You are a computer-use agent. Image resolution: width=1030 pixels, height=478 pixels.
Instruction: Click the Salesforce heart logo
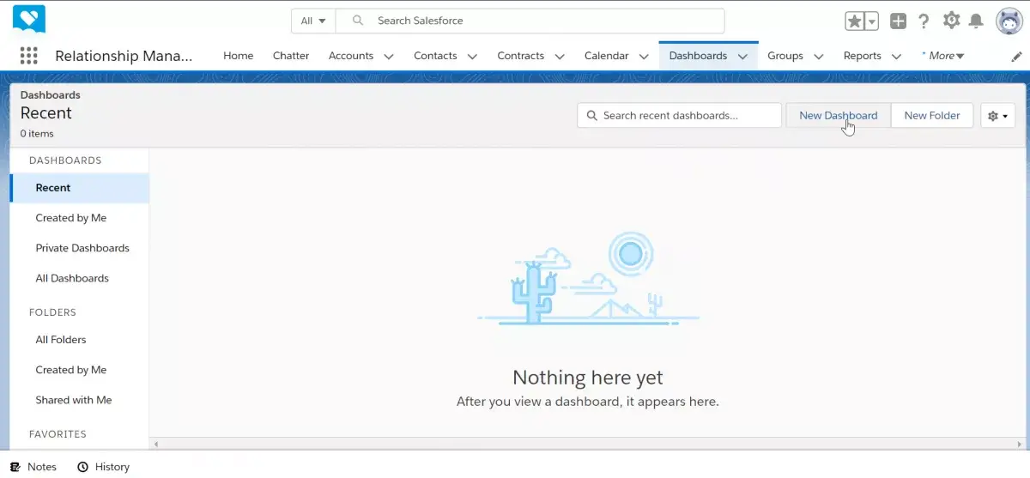click(29, 19)
